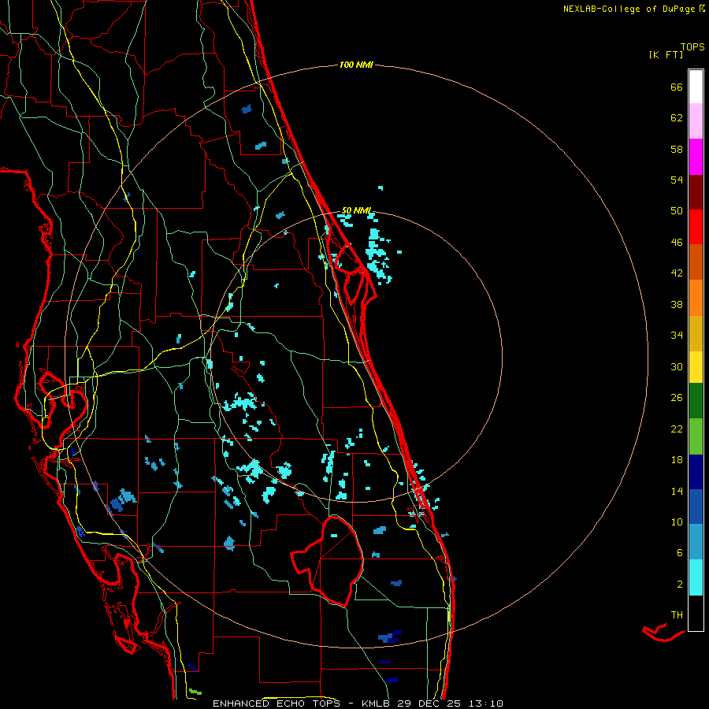Click the legend value 50

[x=677, y=211]
